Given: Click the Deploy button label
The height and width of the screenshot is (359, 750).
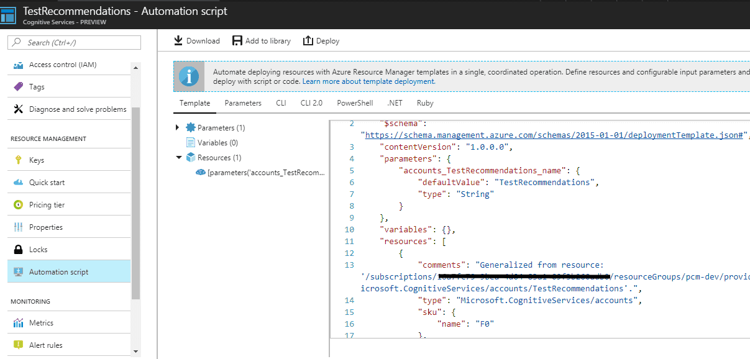Looking at the screenshot, I should pos(328,41).
